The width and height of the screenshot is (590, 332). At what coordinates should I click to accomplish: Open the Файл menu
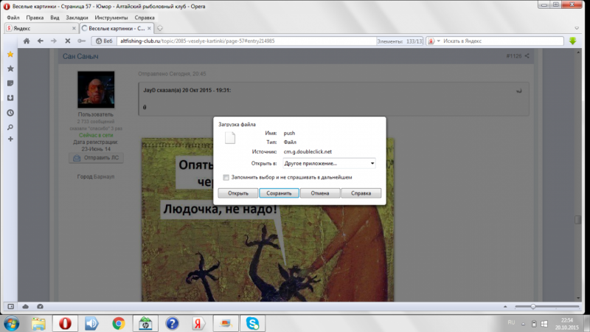click(x=13, y=18)
